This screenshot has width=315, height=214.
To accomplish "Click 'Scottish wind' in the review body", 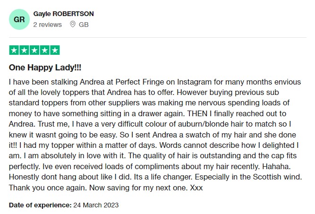I will (277, 177).
